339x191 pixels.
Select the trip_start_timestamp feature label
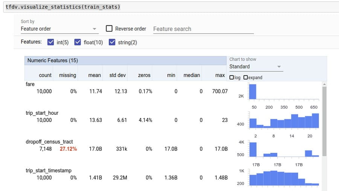pyautogui.click(x=48, y=171)
